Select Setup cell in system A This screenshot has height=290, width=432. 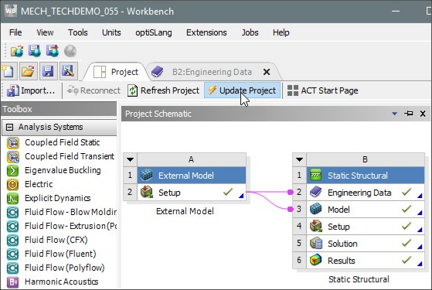click(192, 193)
